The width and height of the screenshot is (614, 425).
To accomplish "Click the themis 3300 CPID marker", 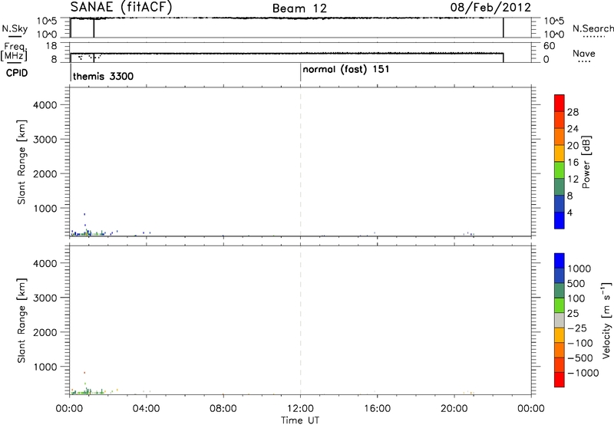I will (103, 76).
